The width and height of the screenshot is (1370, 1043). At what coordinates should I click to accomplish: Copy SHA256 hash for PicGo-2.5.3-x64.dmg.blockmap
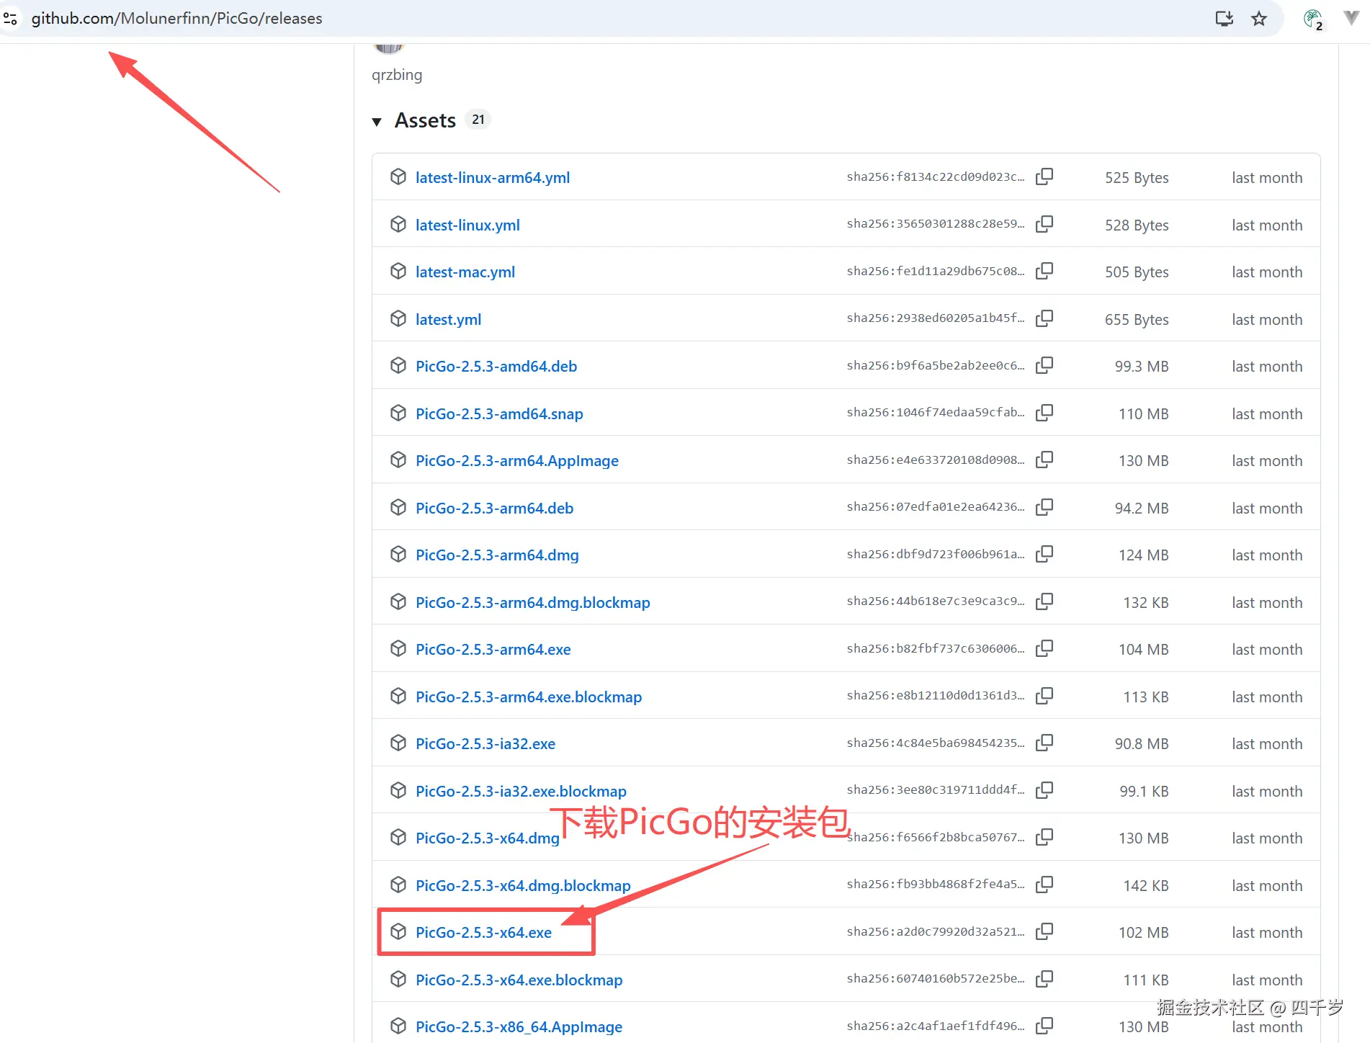pyautogui.click(x=1044, y=885)
